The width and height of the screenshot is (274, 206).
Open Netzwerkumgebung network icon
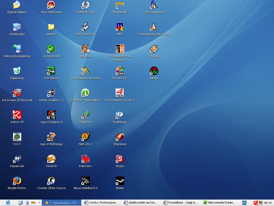pyautogui.click(x=17, y=49)
